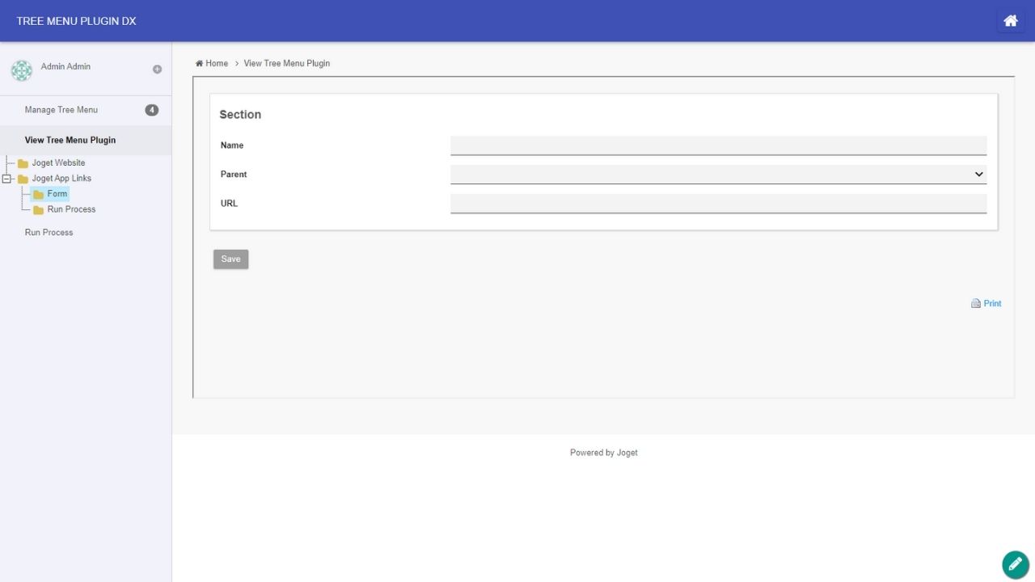Viewport: 1035px width, 582px height.
Task: Click the teal pencil edit button
Action: (x=1015, y=564)
